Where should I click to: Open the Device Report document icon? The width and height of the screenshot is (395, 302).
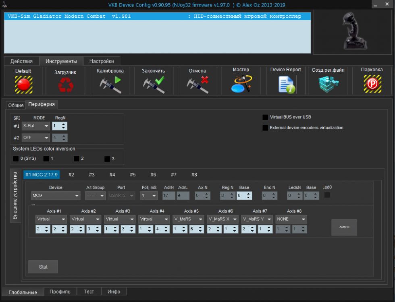pos(285,84)
